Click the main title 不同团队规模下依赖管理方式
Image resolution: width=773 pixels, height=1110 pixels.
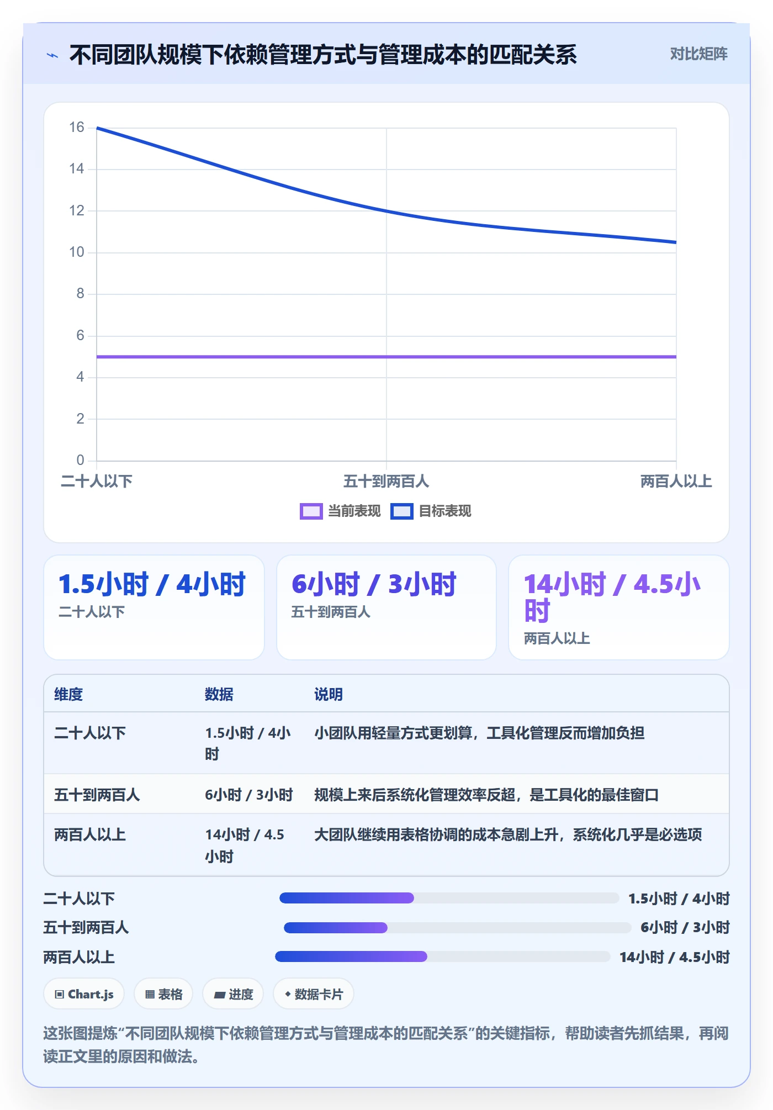(323, 55)
